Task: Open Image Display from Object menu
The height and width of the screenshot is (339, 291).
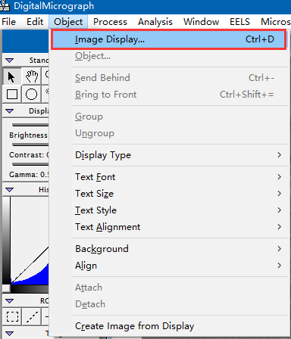Action: click(x=169, y=39)
